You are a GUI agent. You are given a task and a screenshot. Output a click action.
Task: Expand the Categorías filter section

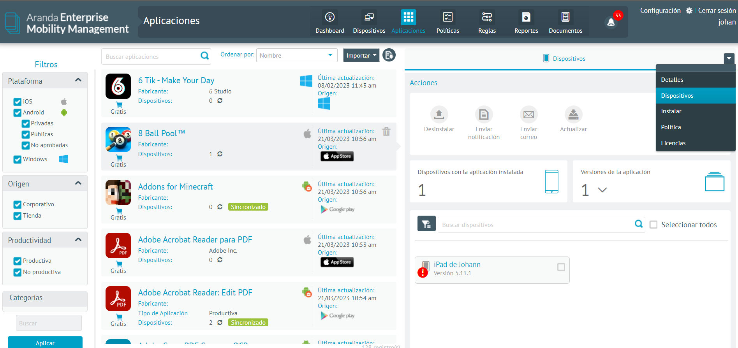point(45,298)
